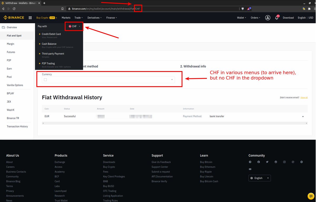Open notifications bell icon
Viewport: 316px width, 202px height.
[277, 18]
